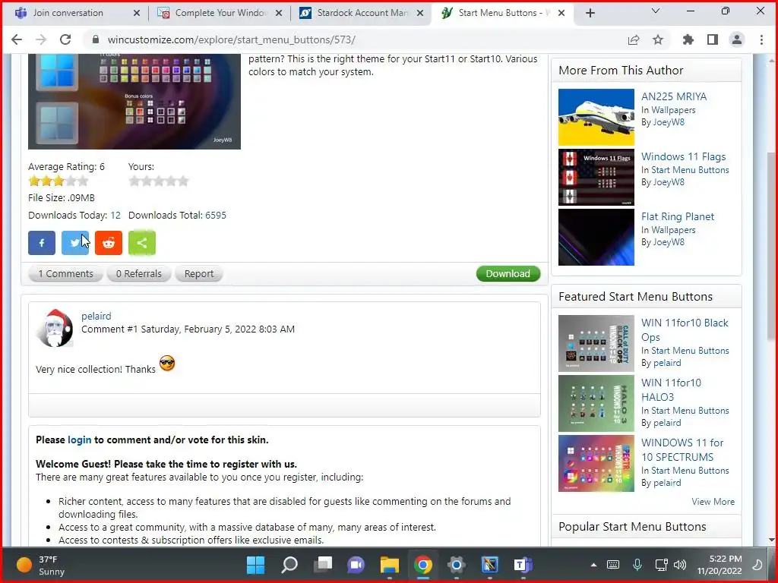Bookmark this page with star icon
778x583 pixels.
tap(658, 39)
